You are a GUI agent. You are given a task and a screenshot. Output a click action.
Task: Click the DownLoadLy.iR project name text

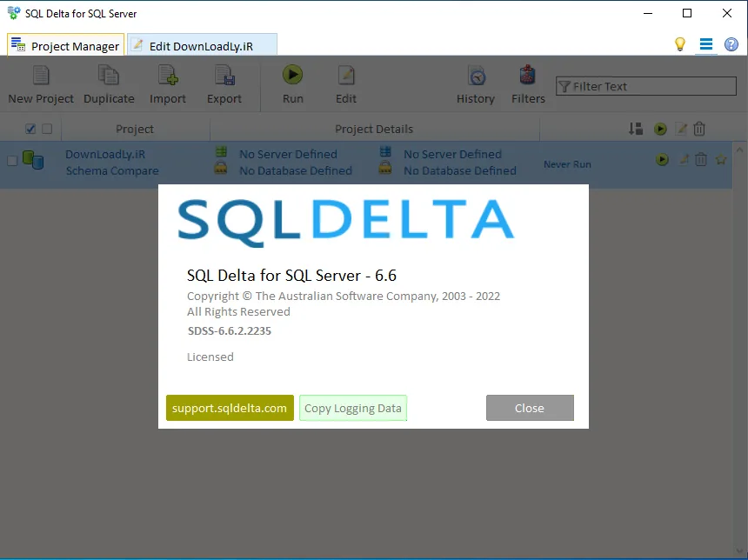point(105,154)
